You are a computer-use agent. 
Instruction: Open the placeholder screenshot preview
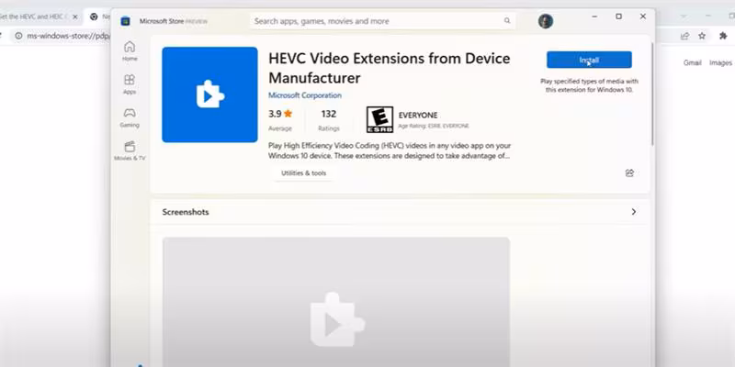coord(336,302)
